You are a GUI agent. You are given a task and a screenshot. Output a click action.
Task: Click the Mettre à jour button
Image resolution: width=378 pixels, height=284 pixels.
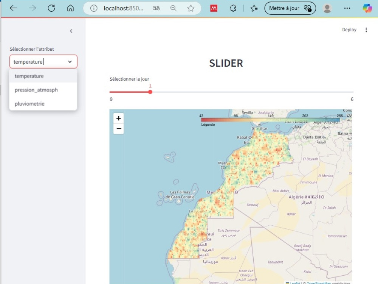click(290, 8)
